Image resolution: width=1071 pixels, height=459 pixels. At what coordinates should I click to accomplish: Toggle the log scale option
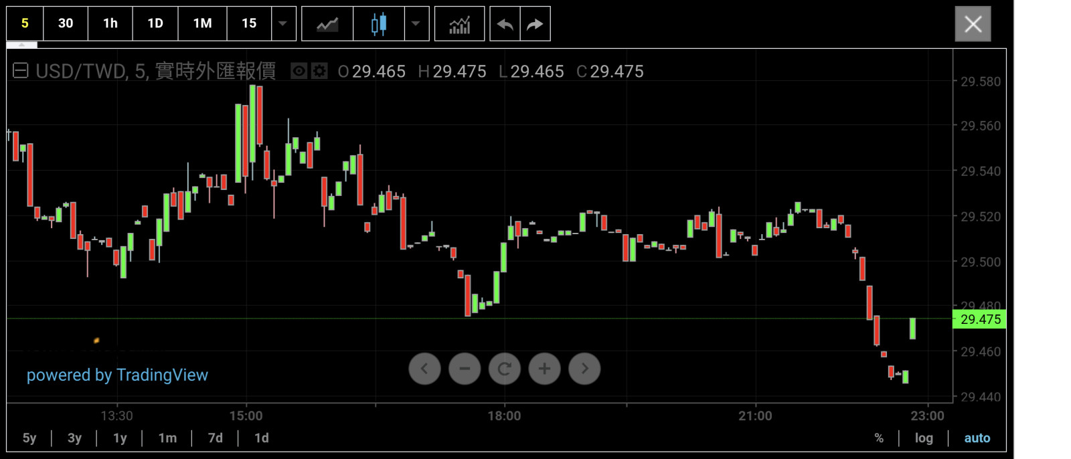[x=924, y=438]
